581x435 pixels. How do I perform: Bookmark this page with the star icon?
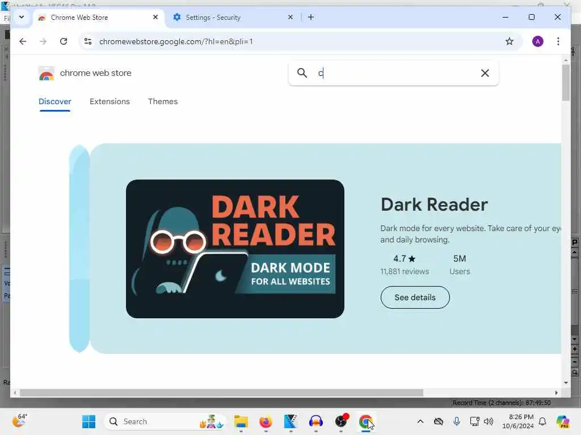(x=510, y=41)
